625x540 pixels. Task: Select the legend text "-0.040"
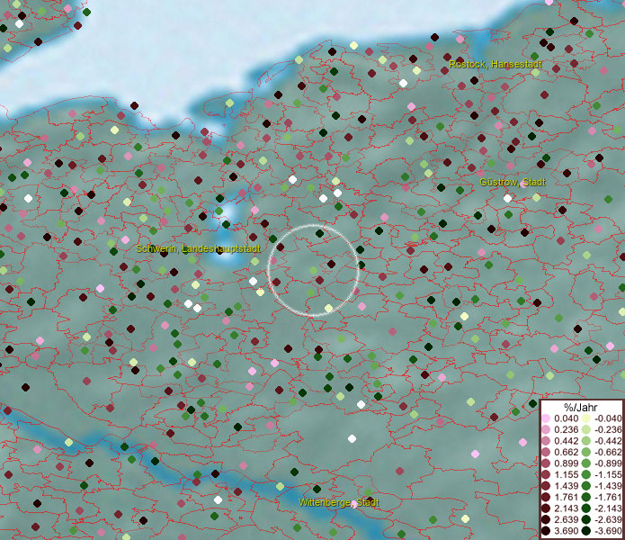pos(608,418)
